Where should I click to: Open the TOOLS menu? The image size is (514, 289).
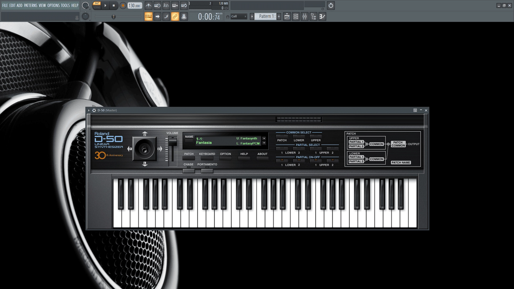(65, 5)
